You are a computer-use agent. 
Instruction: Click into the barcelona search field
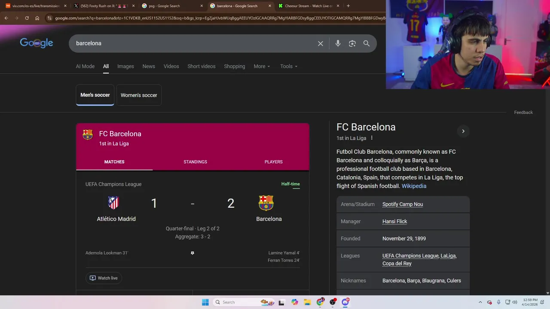(193, 43)
